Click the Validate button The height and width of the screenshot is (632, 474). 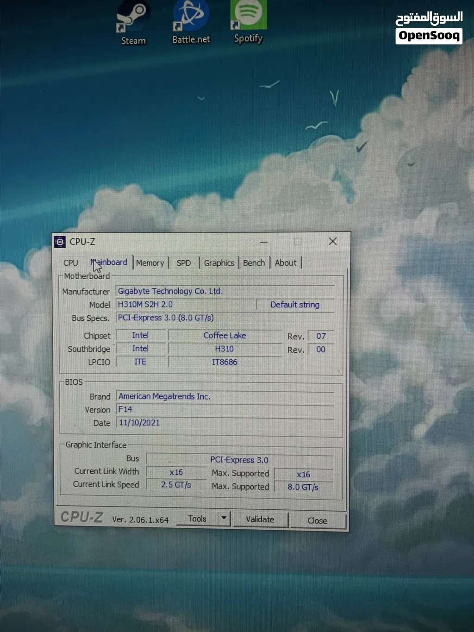260,519
